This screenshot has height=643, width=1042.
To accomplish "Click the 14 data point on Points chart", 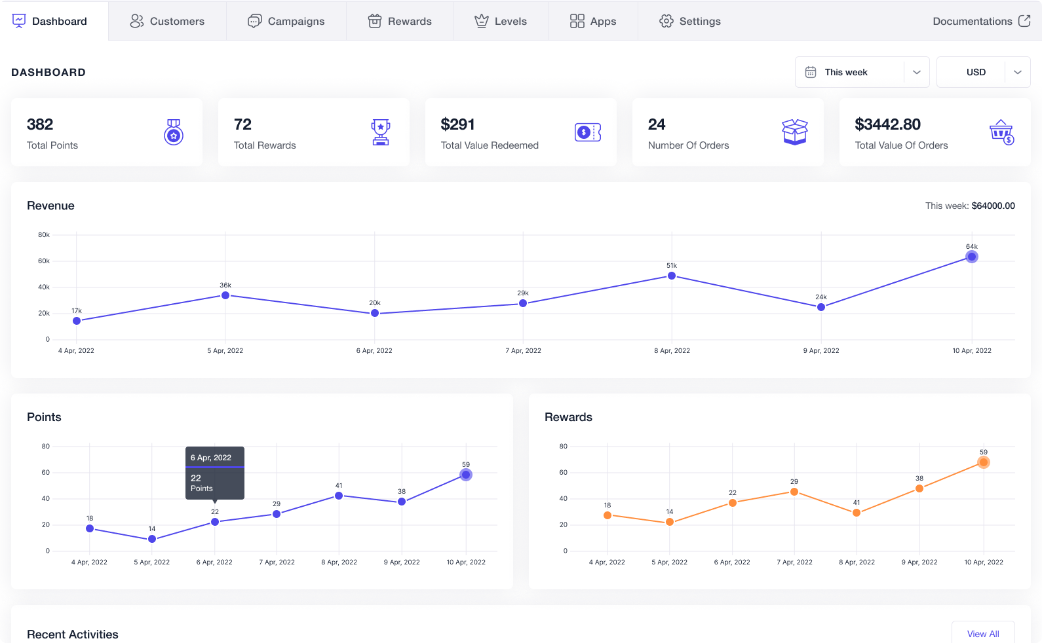I will click(x=152, y=539).
